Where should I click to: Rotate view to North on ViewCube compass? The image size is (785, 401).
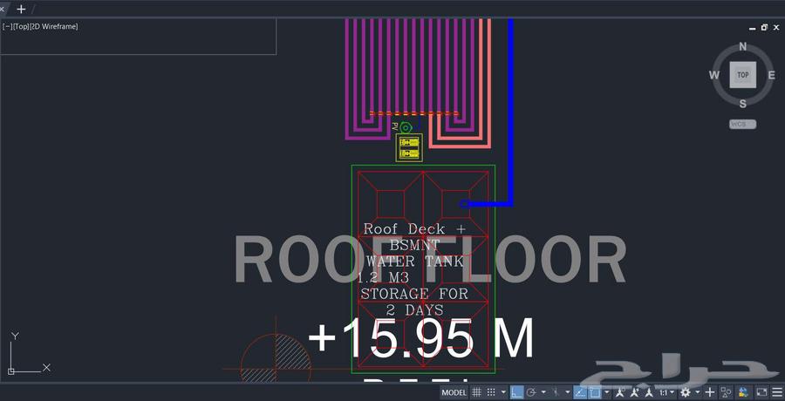742,47
